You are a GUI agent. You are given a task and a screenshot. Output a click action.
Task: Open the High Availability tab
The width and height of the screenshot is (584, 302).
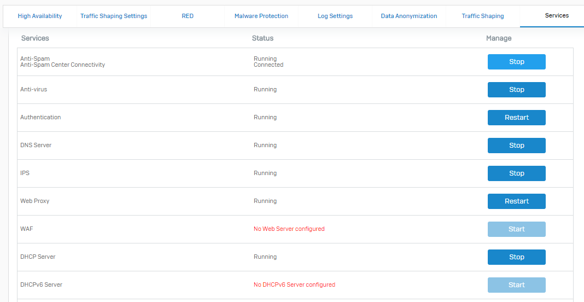click(40, 16)
